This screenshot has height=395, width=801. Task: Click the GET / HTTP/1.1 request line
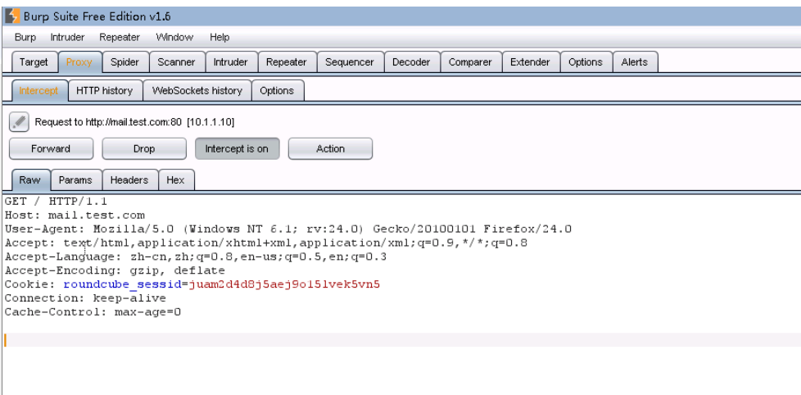pyautogui.click(x=56, y=202)
